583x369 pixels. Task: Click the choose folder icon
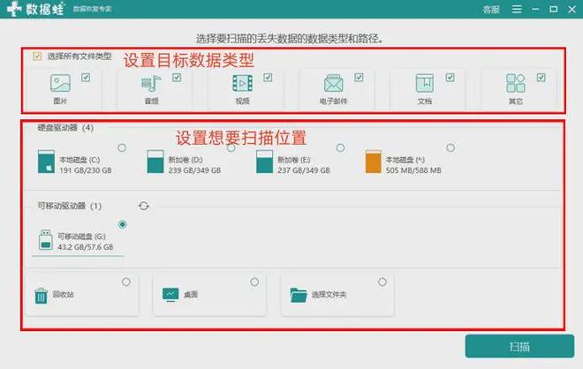click(299, 296)
